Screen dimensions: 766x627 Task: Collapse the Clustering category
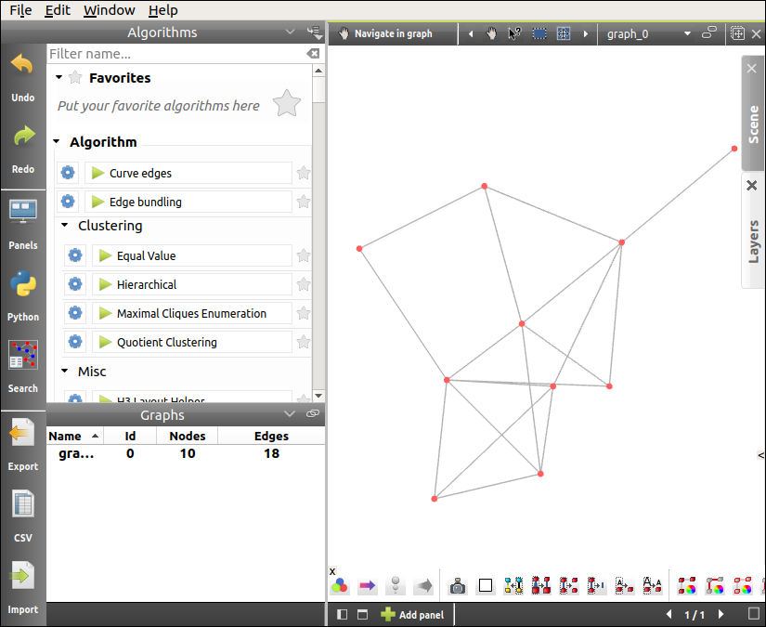(x=65, y=226)
